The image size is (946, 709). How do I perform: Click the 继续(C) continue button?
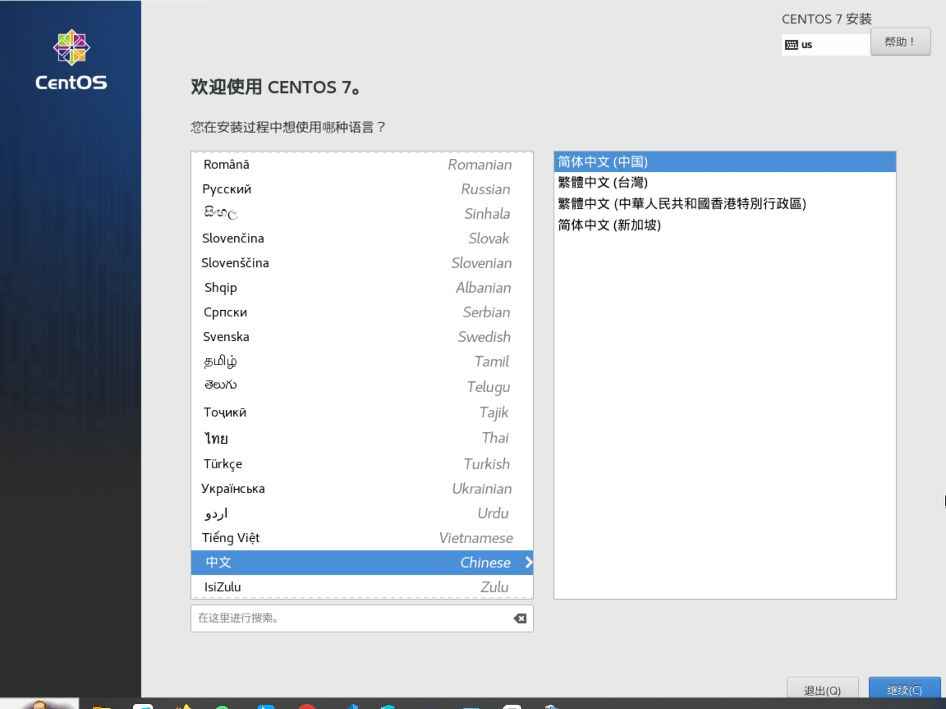(x=904, y=689)
